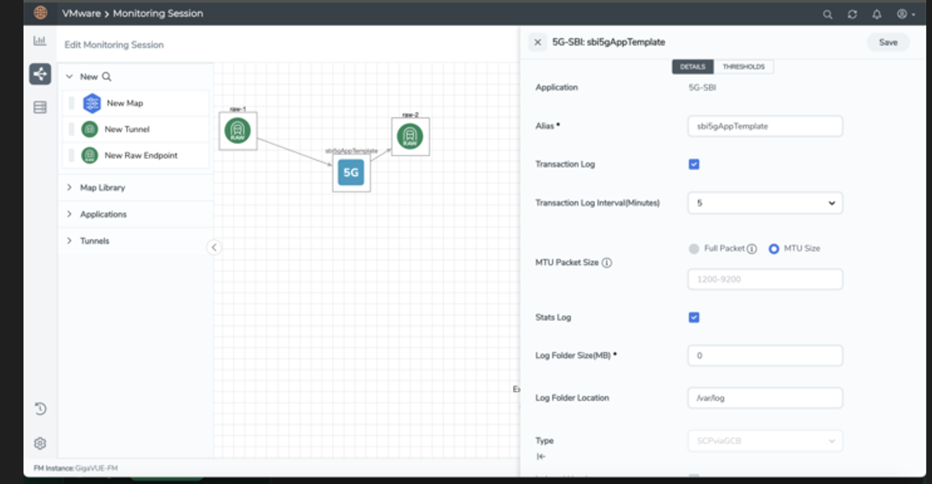This screenshot has width=932, height=484.
Task: Select the raw-2 endpoint node
Action: 410,137
